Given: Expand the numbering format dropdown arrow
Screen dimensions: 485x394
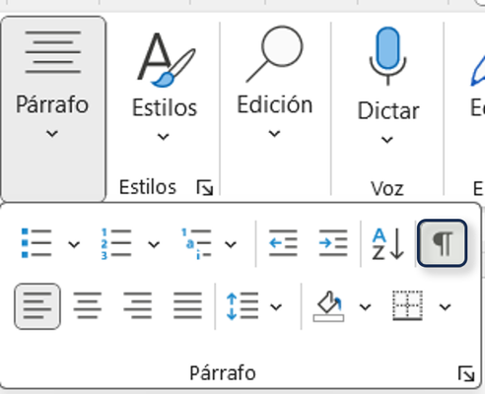Looking at the screenshot, I should [x=154, y=244].
